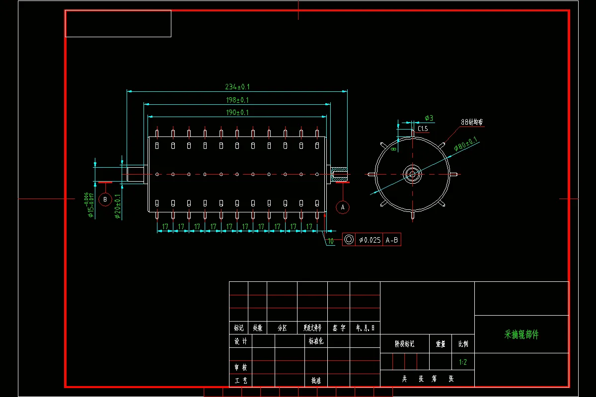The height and width of the screenshot is (397, 596).
Task: Click the 8针均布 leader note
Action: [472, 122]
